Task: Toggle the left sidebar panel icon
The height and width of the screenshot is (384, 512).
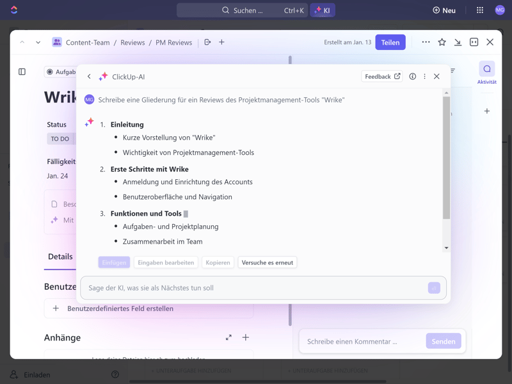Action: pos(22,72)
